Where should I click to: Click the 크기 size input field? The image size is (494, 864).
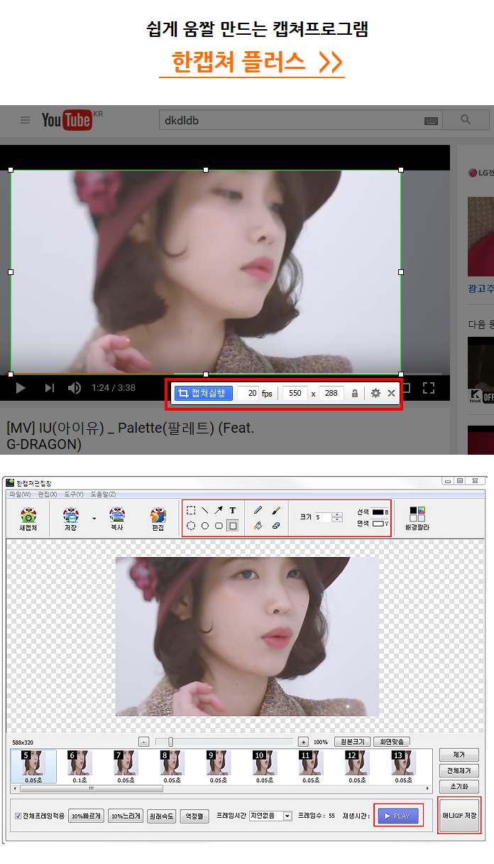[x=323, y=517]
